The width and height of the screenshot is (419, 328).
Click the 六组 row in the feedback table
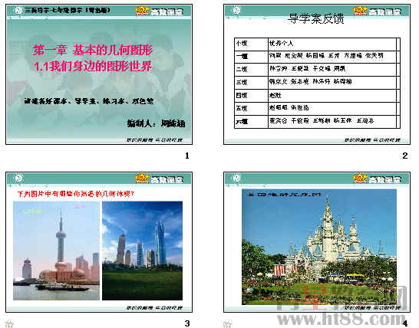coord(317,122)
